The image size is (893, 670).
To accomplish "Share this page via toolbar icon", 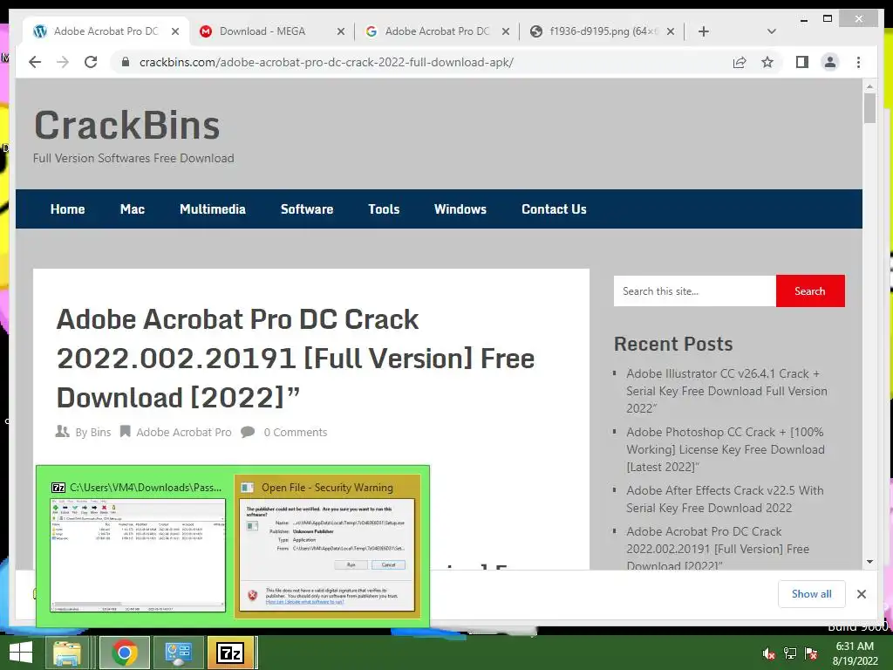I will pos(740,62).
